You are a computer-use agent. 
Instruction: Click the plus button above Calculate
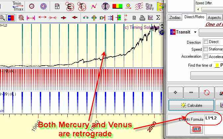click(175, 93)
